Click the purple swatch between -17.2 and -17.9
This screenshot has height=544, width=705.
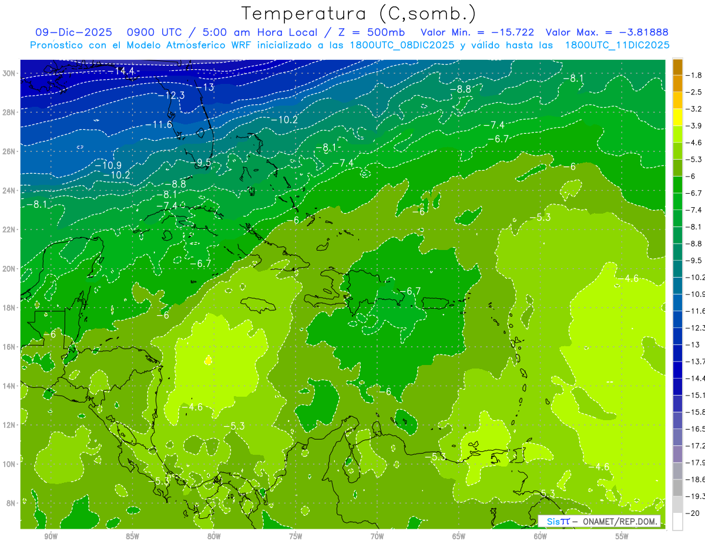point(677,454)
